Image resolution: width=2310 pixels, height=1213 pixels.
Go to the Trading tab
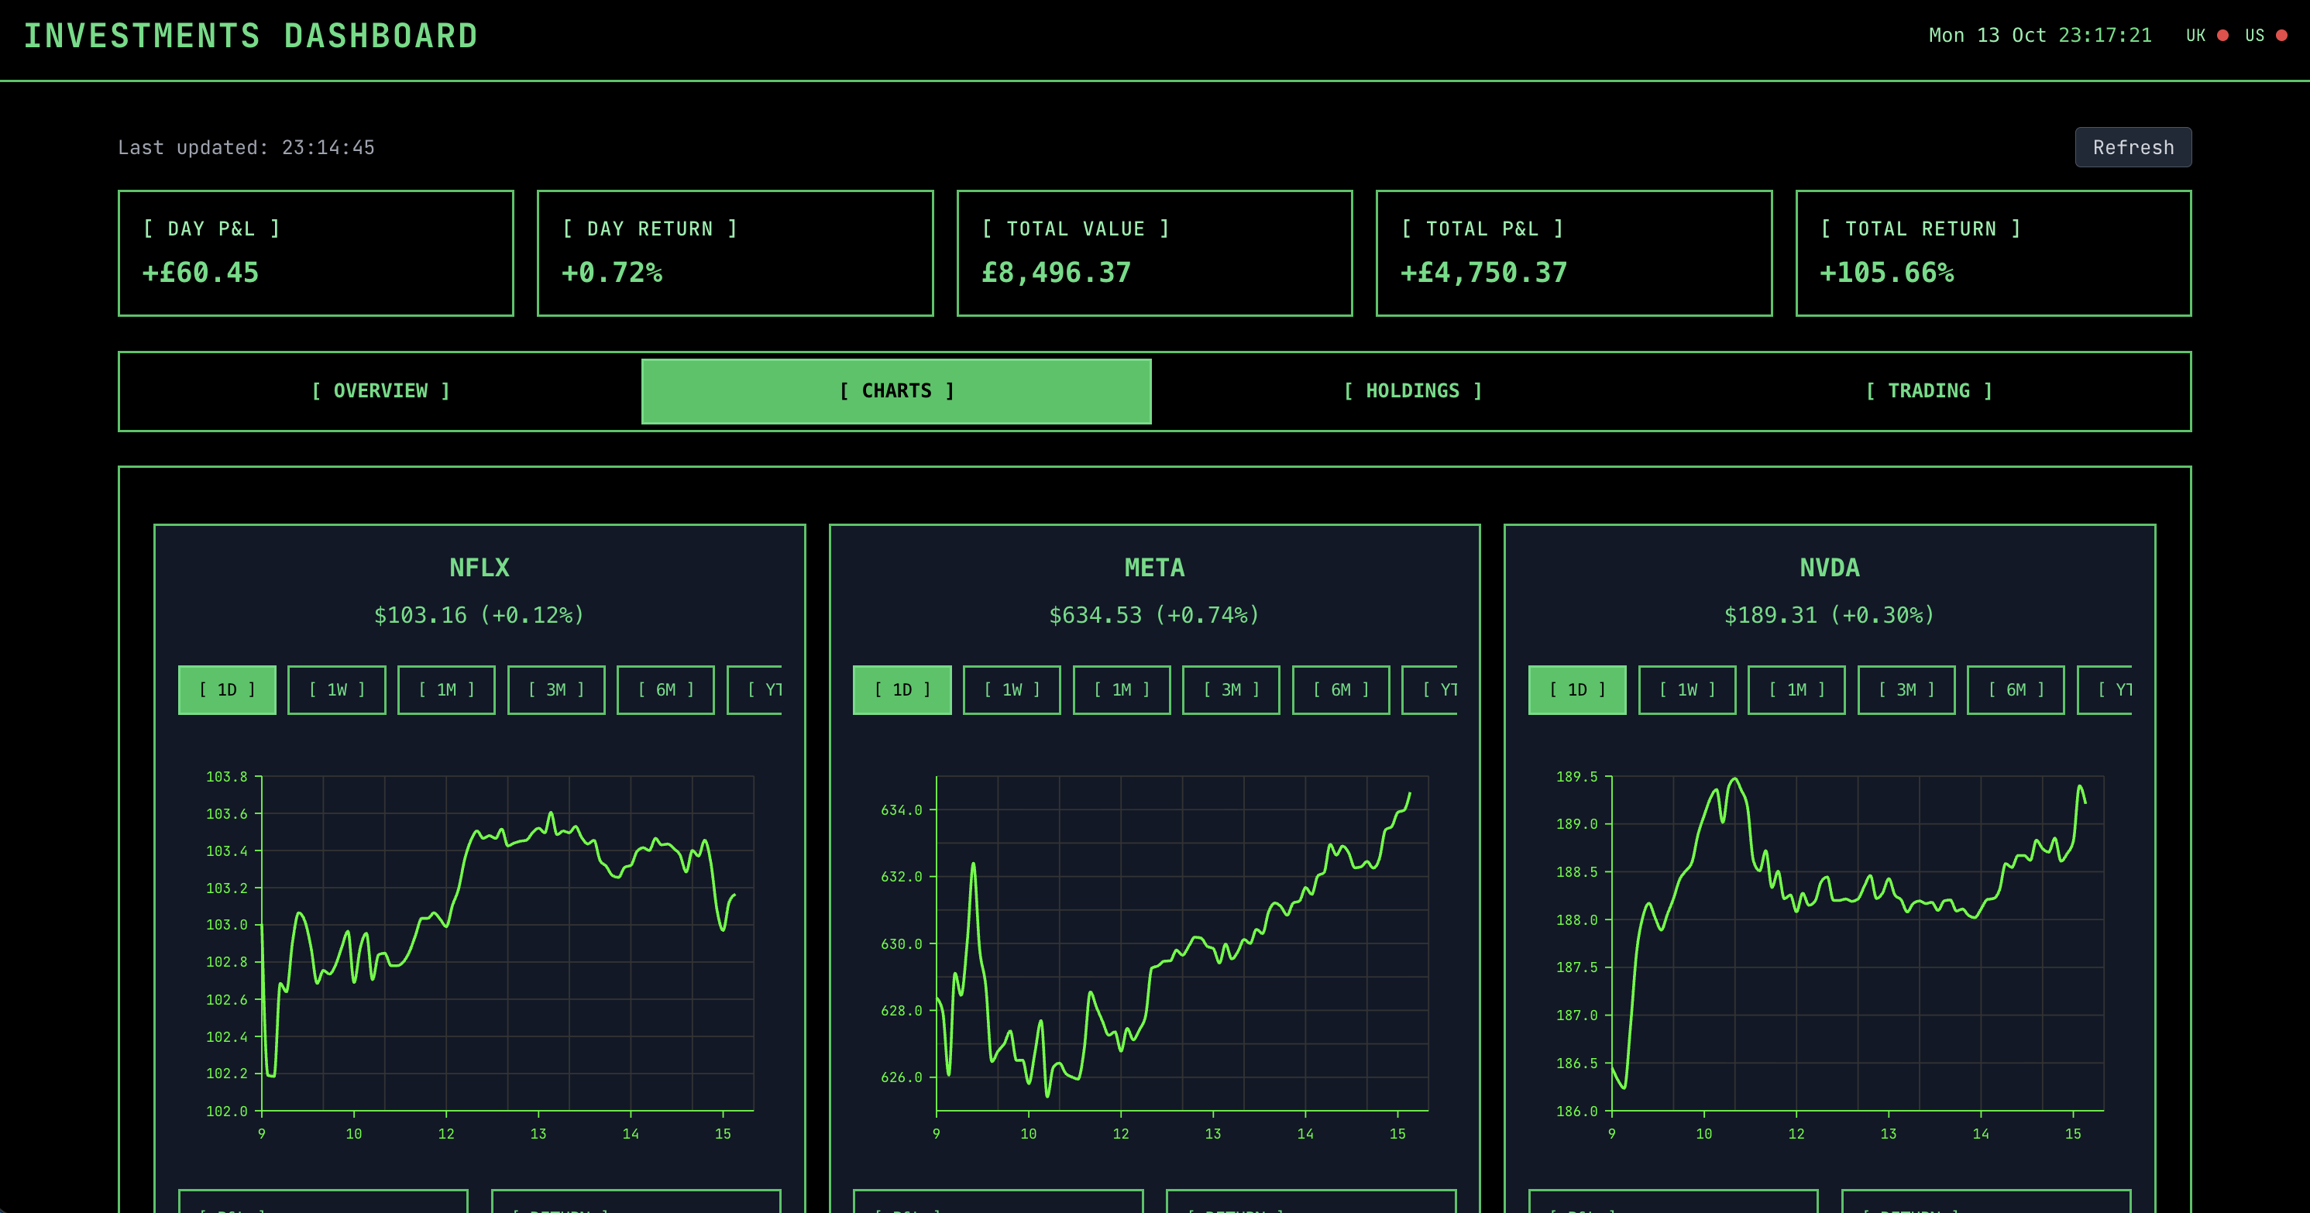click(x=1929, y=391)
